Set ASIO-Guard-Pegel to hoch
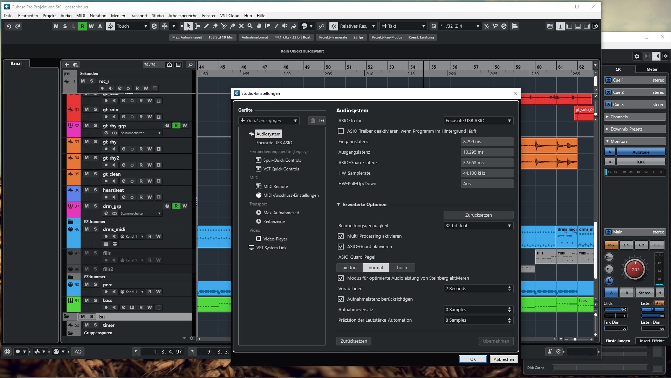 coord(402,267)
